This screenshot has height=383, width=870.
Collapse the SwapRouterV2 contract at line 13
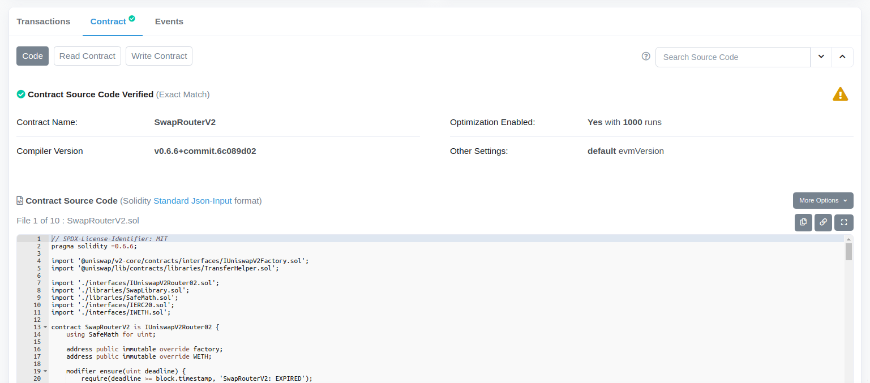tap(45, 327)
